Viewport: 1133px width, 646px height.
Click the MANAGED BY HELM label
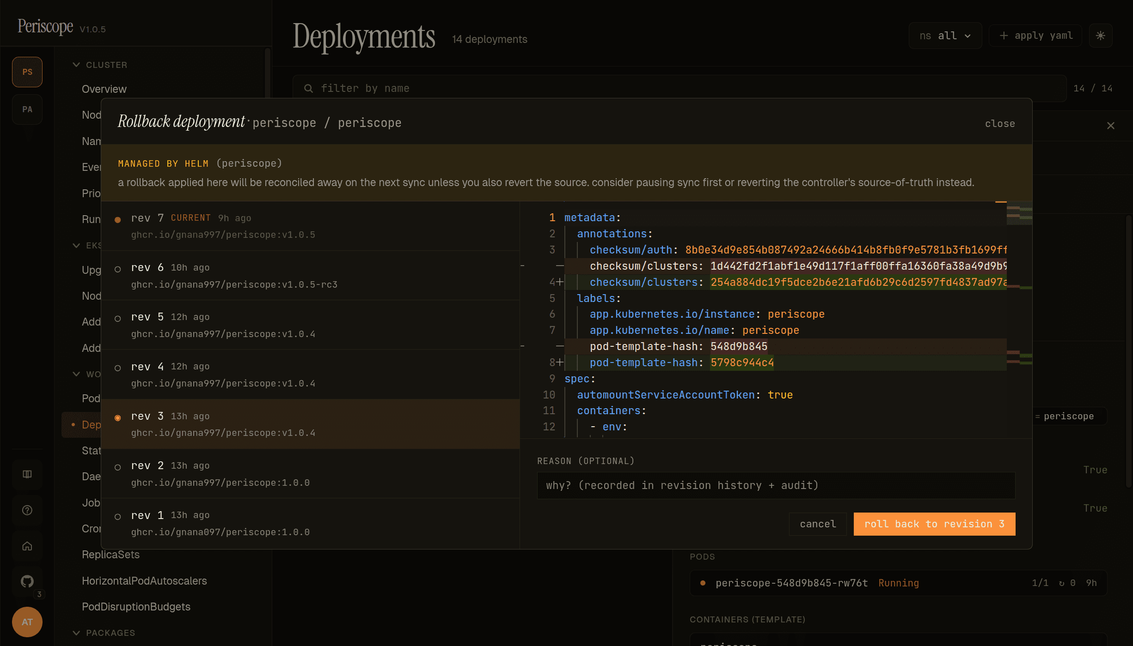[163, 163]
